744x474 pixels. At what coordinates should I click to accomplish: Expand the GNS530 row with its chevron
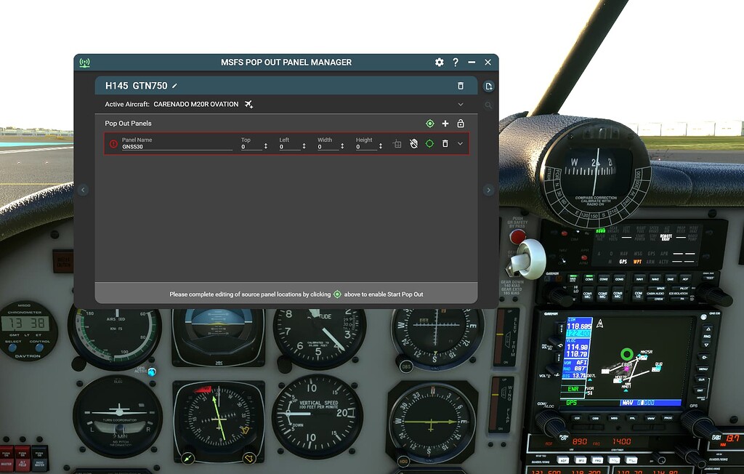tap(460, 143)
